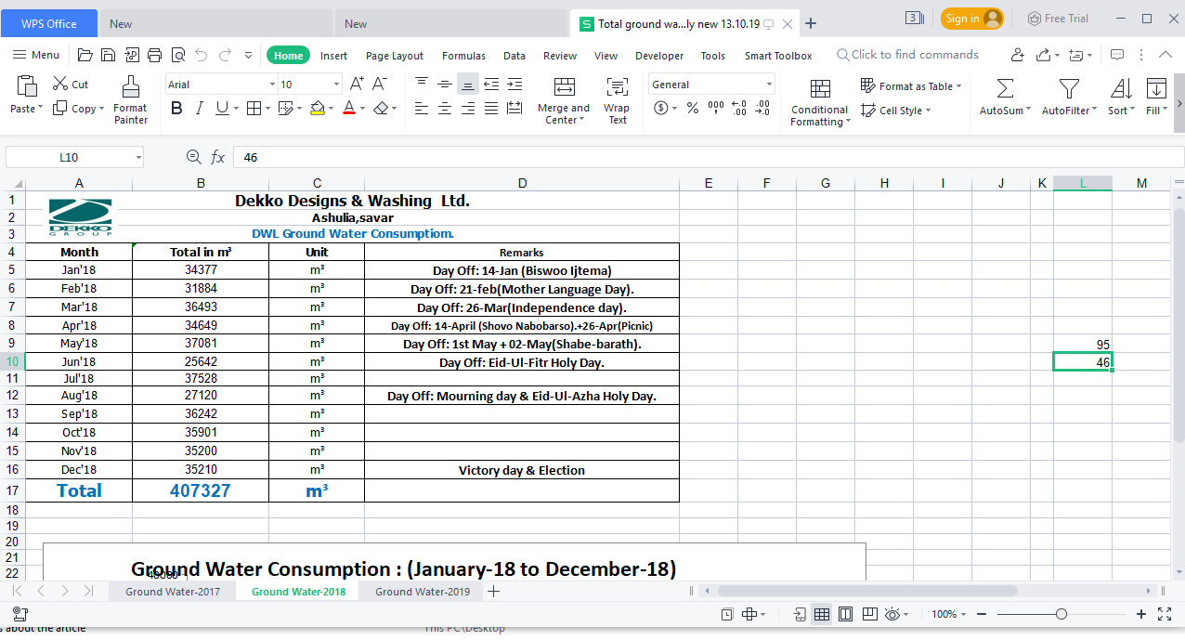The width and height of the screenshot is (1185, 640).
Task: Click the Decrease Decimal icon
Action: (762, 108)
